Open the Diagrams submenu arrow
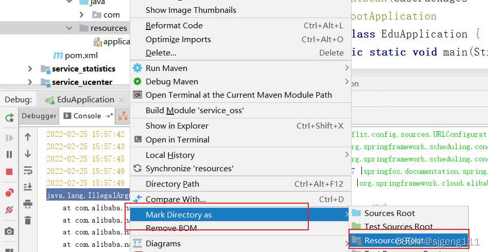Image resolution: width=488 pixels, height=252 pixels. point(347,243)
